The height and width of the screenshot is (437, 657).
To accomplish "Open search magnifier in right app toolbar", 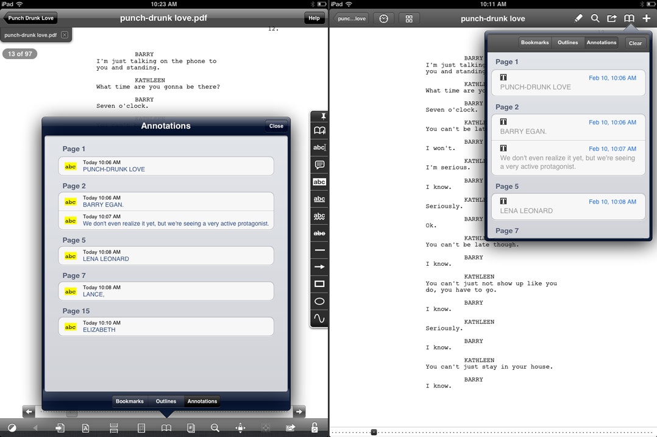I will [595, 18].
